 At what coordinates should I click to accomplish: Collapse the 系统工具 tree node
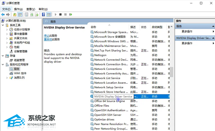pyautogui.click(x=3, y=25)
